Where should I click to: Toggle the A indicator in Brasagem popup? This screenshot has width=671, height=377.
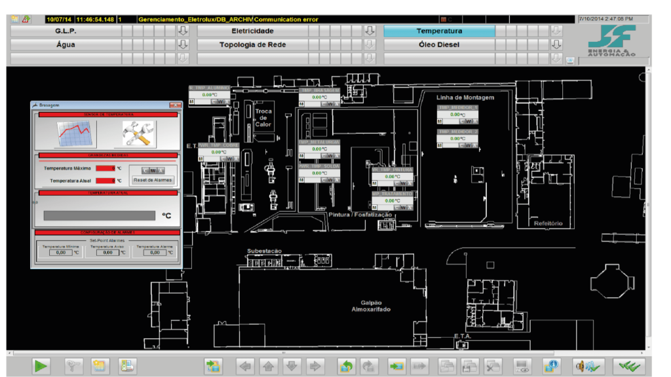click(161, 171)
